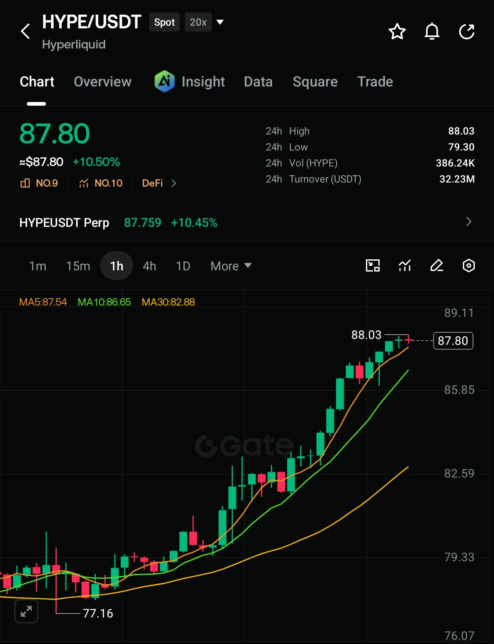Viewport: 494px width, 644px height.
Task: Select the 1D timeframe
Action: point(183,266)
